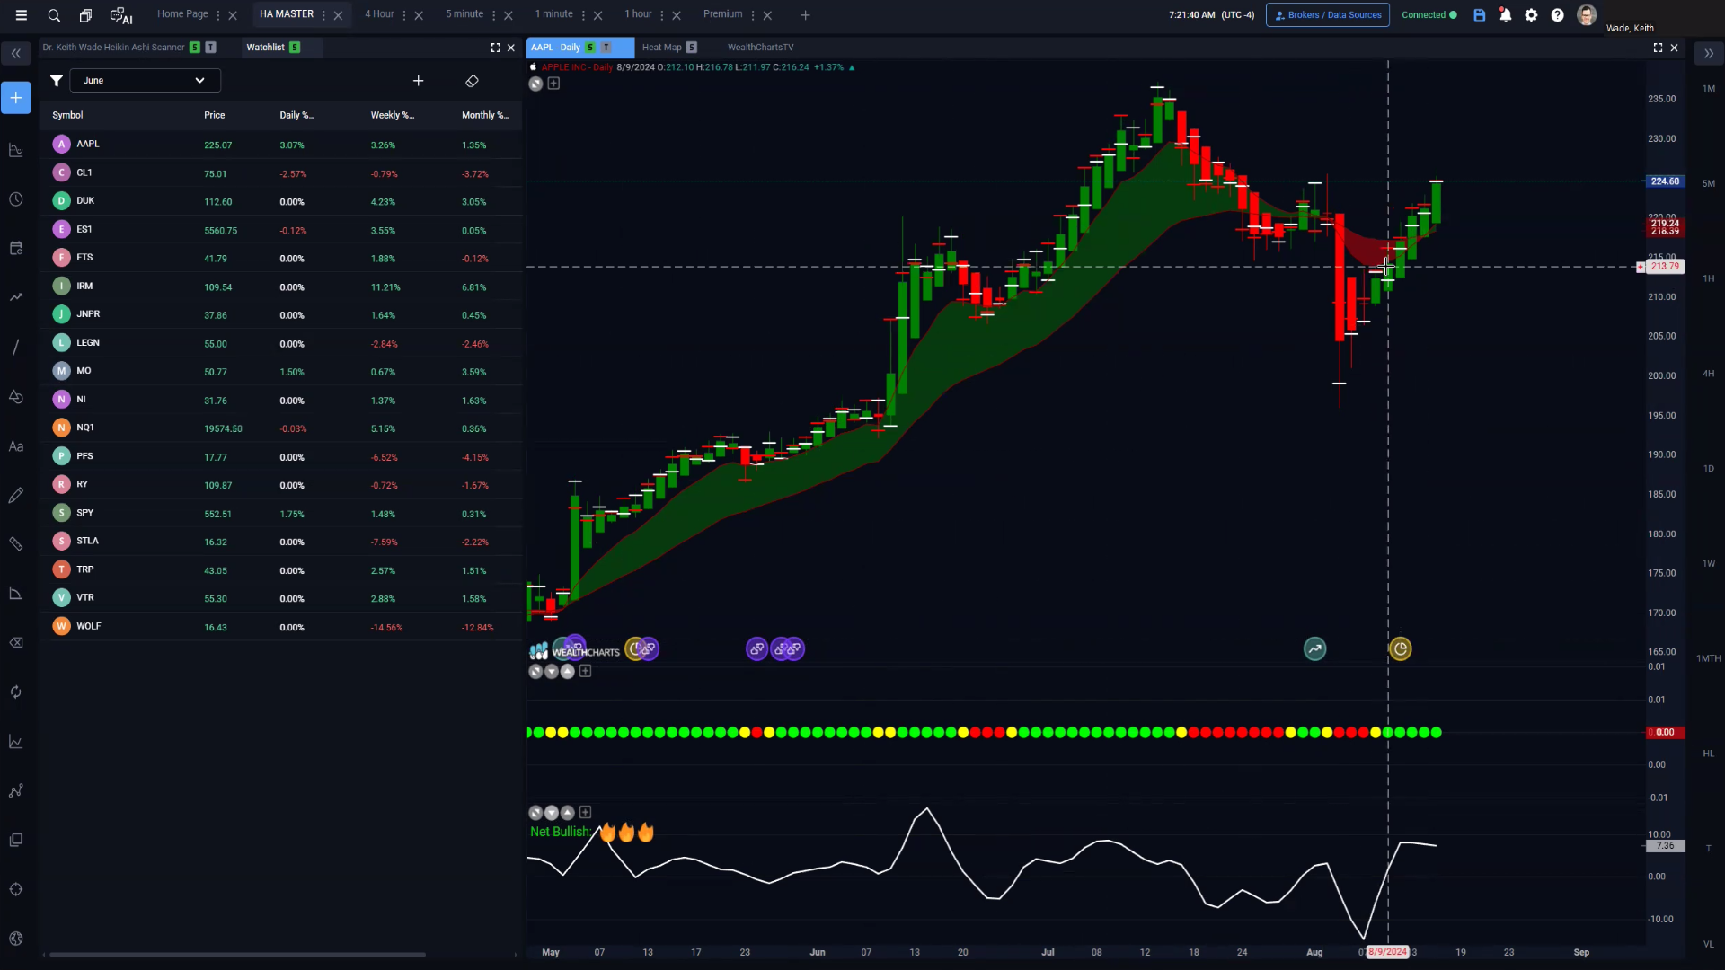The image size is (1725, 970).
Task: Select the 1MTH timeframe on right rail
Action: click(1708, 659)
